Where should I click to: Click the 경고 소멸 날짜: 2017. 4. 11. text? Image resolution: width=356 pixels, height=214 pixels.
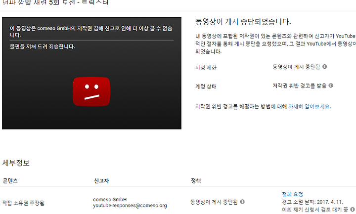pyautogui.click(x=312, y=202)
